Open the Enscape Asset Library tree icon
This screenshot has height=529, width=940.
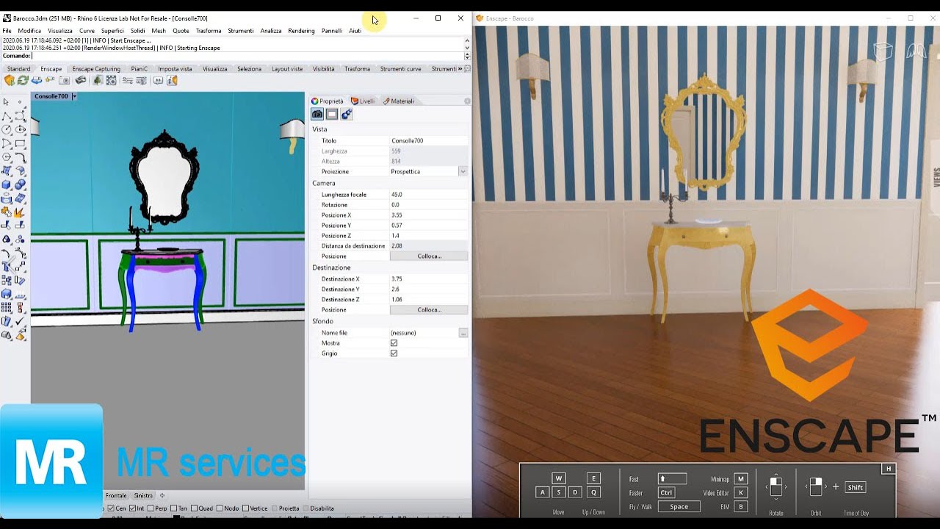(x=98, y=80)
